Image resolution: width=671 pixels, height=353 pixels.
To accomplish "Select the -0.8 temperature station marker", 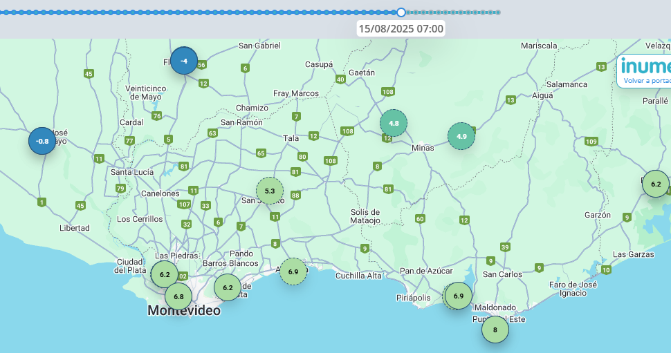I will pos(42,141).
